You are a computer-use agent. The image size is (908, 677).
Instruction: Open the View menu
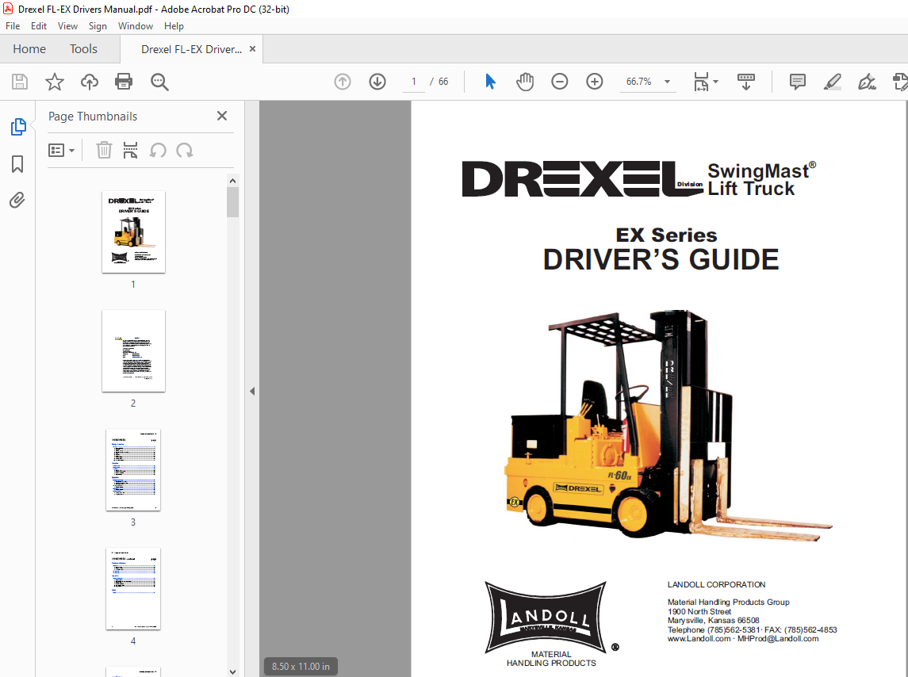pos(67,26)
